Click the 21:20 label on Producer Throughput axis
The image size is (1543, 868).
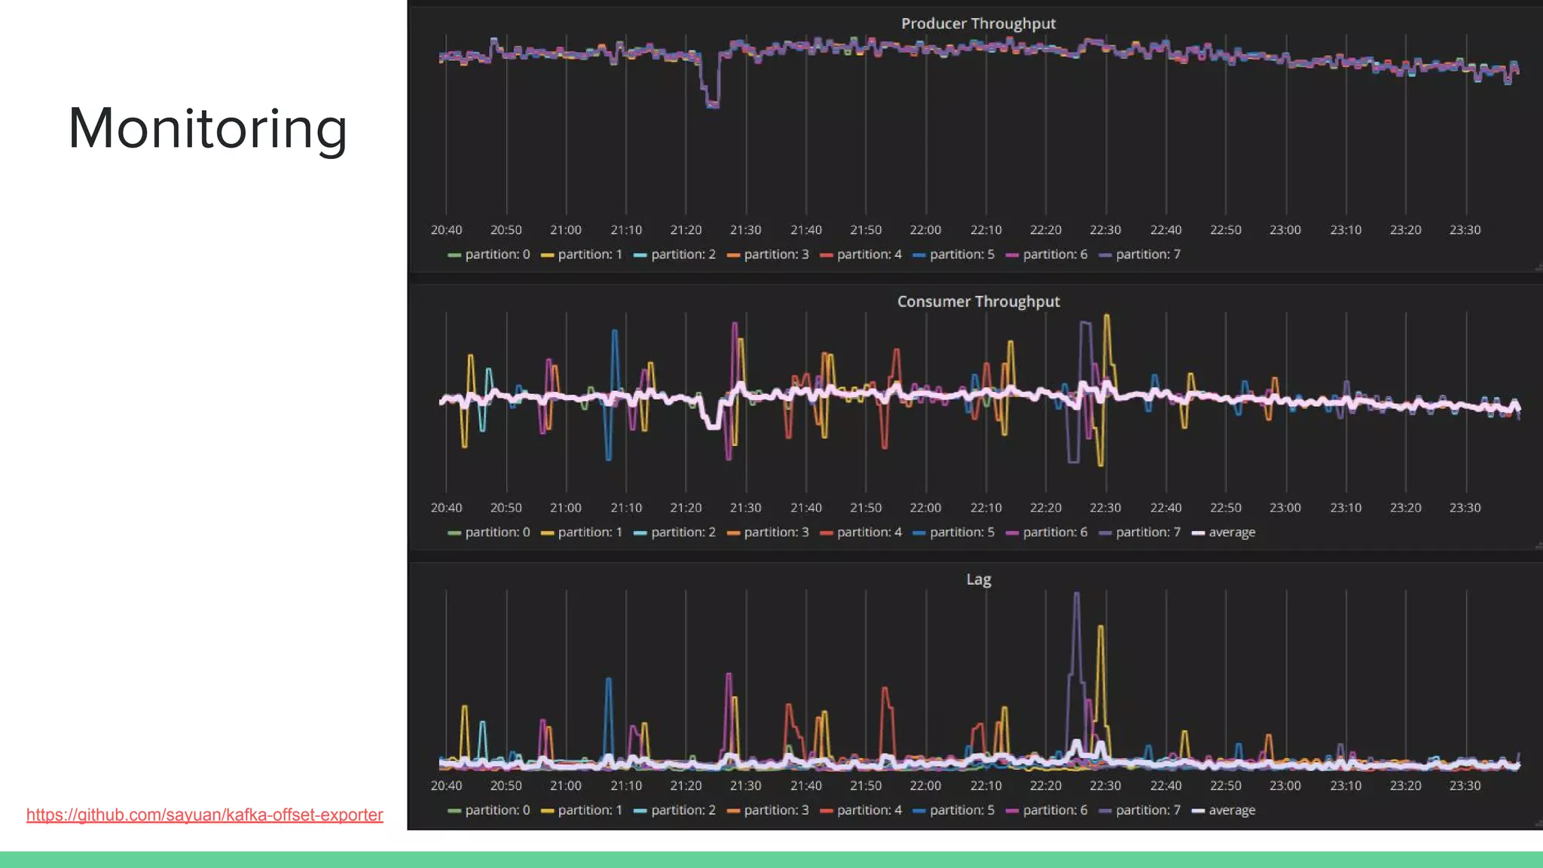(686, 230)
